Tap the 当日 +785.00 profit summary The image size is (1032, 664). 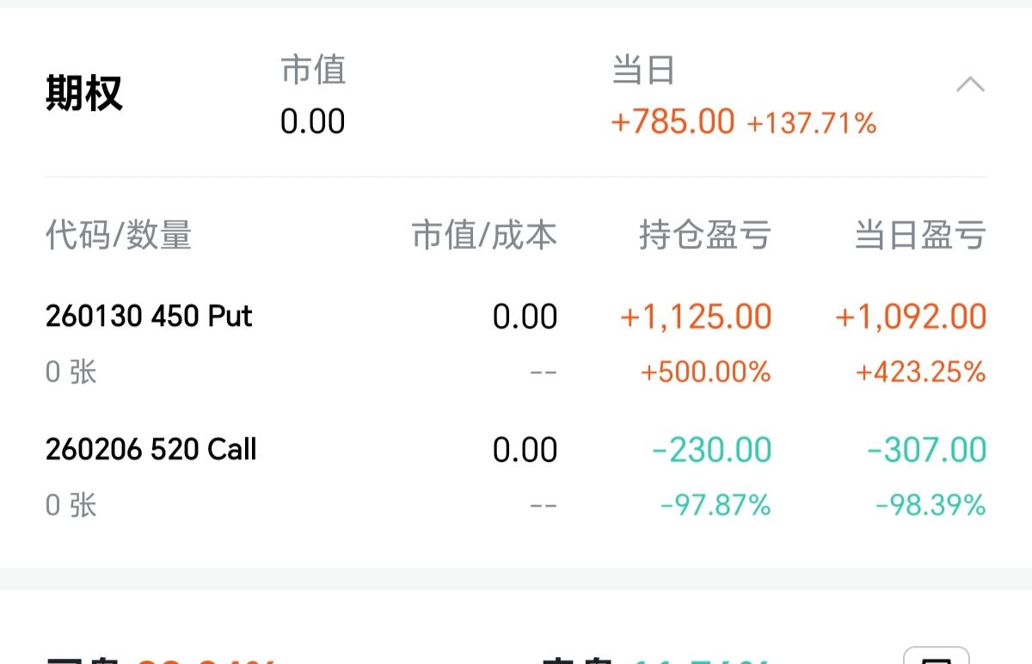(673, 121)
